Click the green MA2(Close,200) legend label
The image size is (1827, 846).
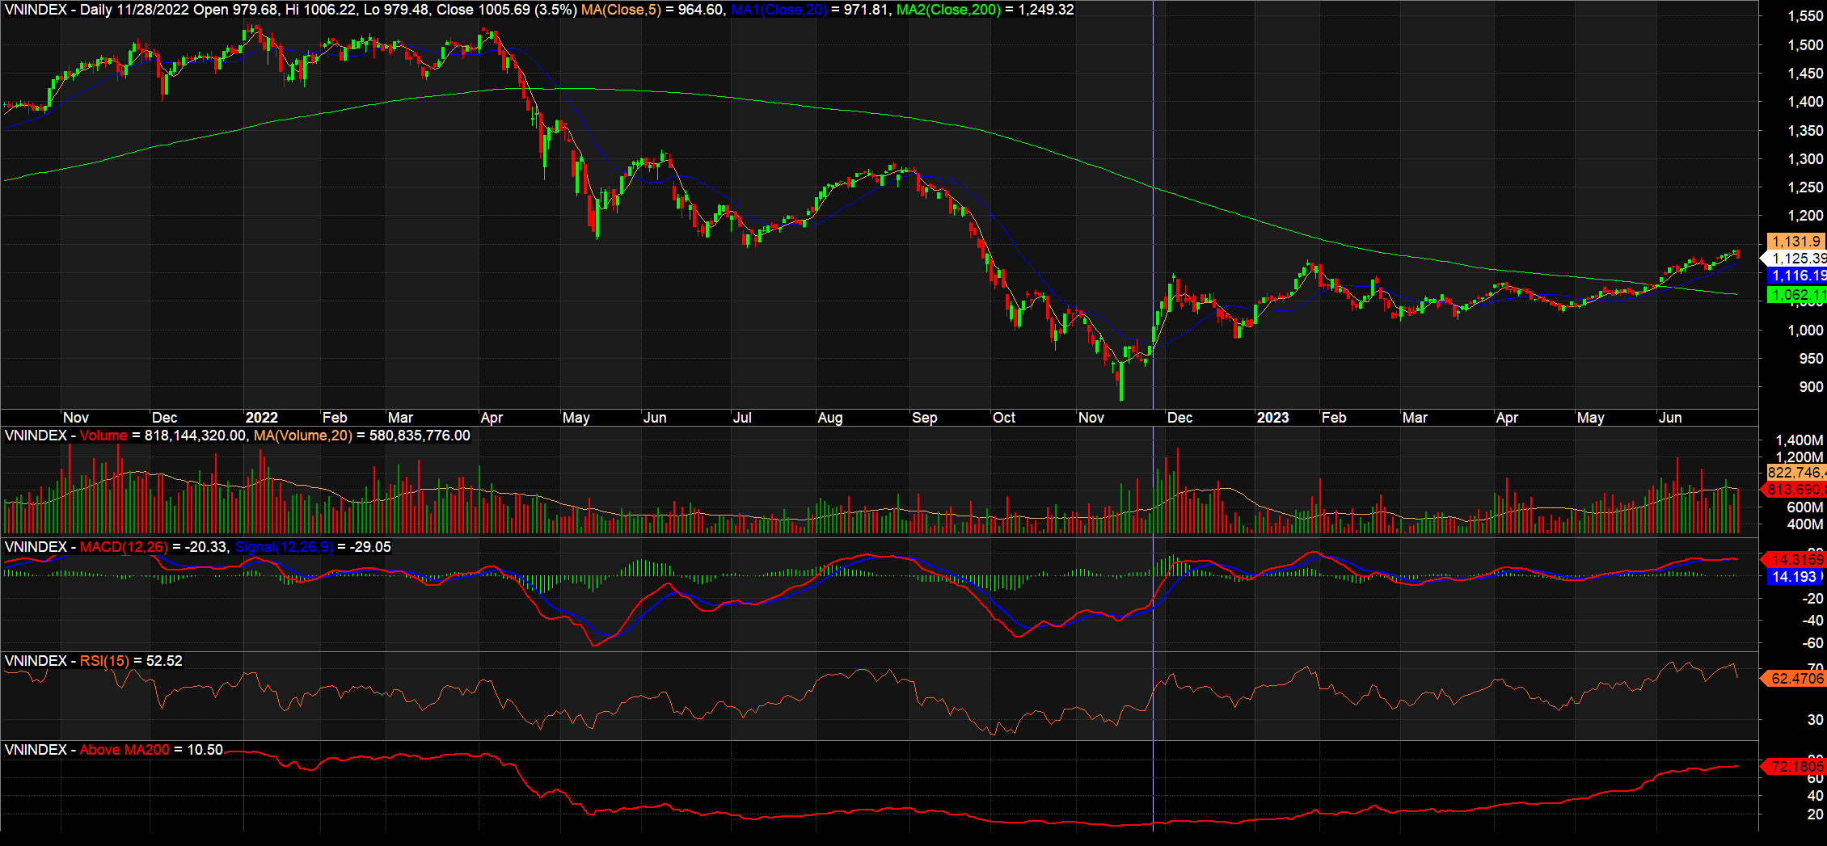(x=948, y=10)
